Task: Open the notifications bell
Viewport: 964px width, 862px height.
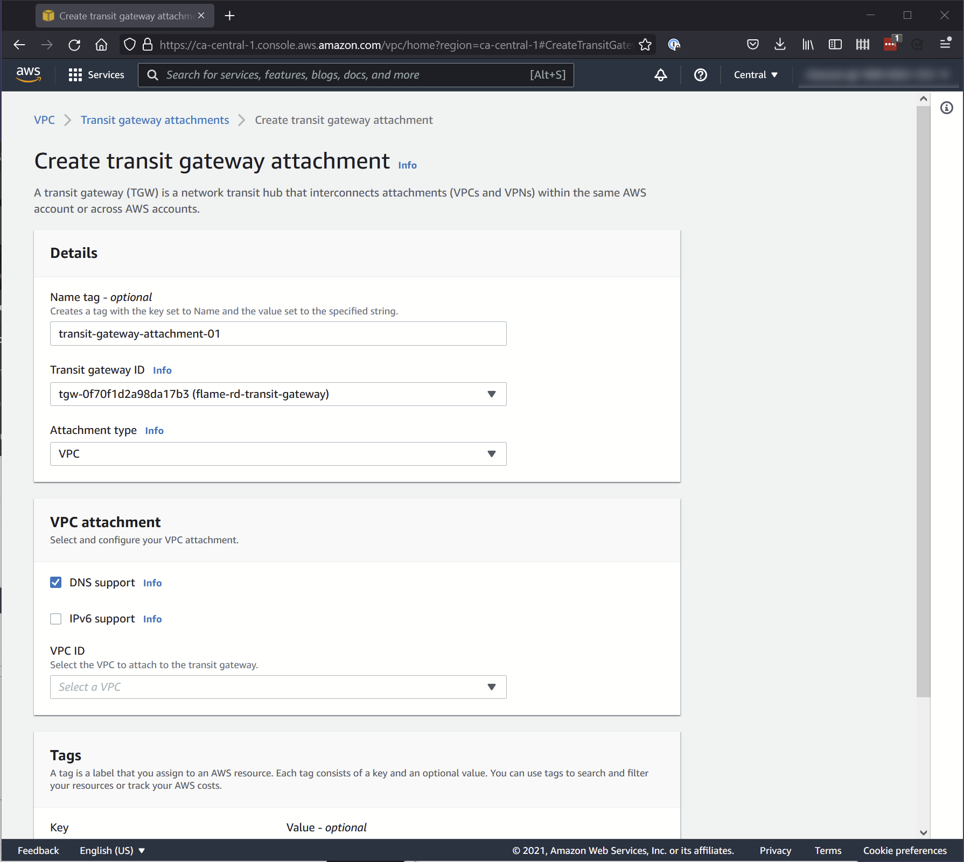Action: [660, 75]
